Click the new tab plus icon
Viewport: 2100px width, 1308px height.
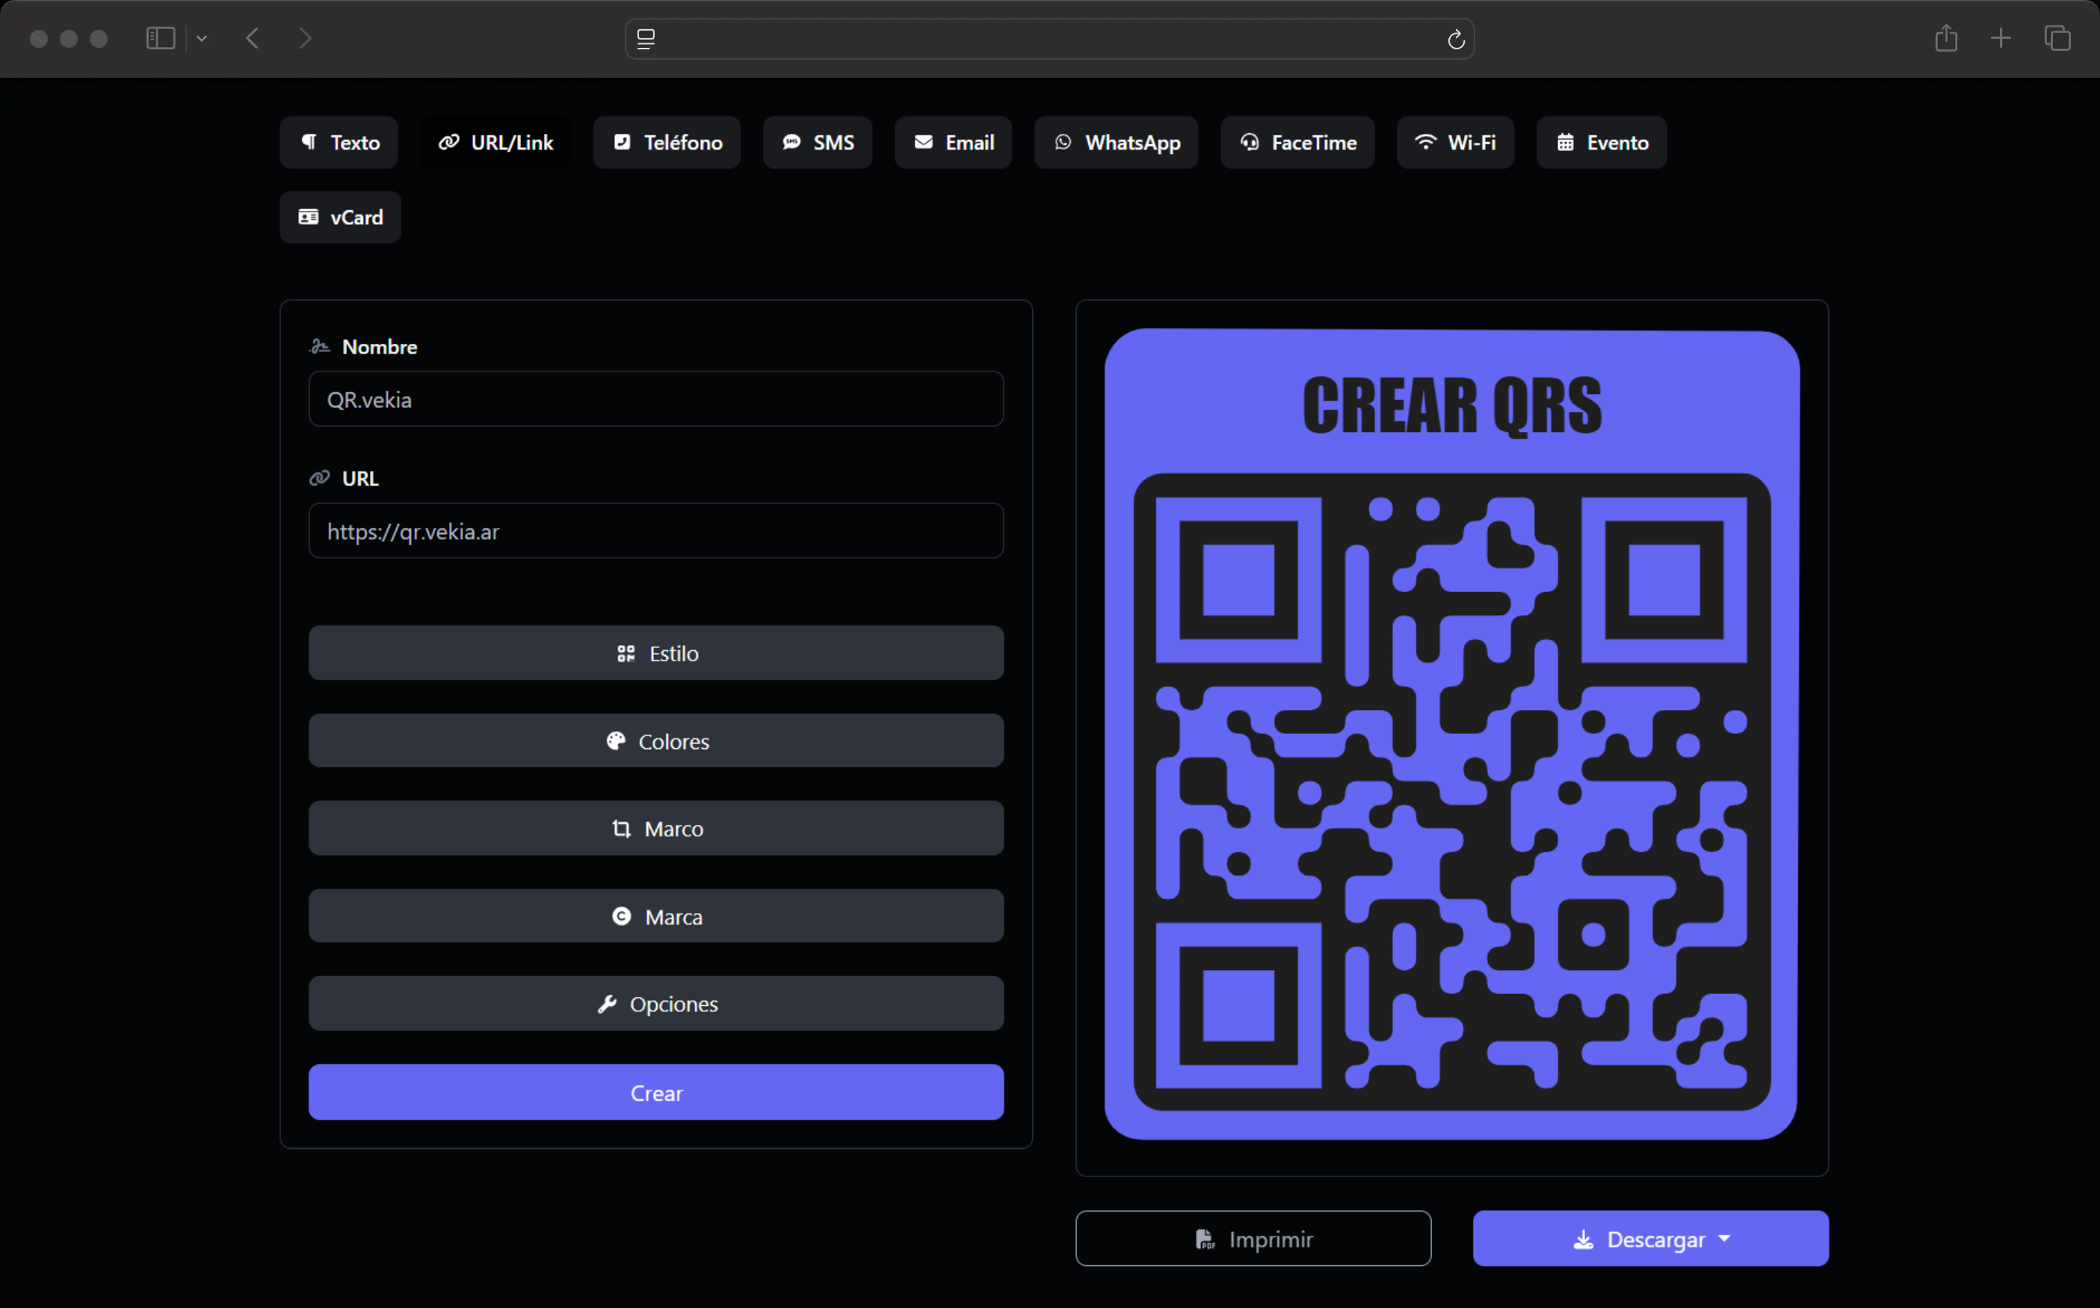(2001, 38)
